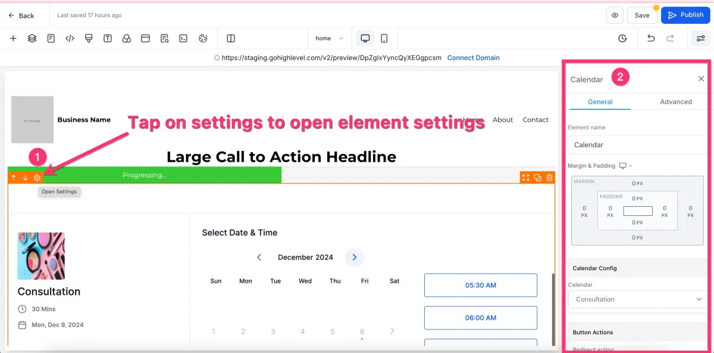Click the Connect Domain link
Image resolution: width=714 pixels, height=353 pixels.
(473, 58)
